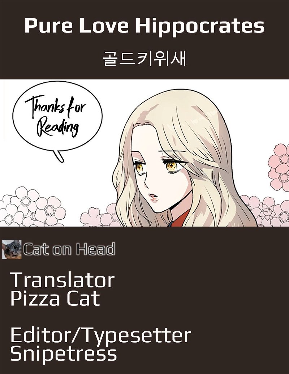The width and height of the screenshot is (289, 374).
Task: Click the cat avatar icon
Action: tap(12, 249)
